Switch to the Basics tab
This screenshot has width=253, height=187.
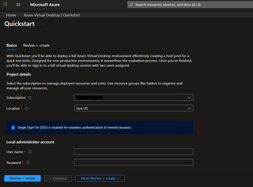[x=12, y=46]
